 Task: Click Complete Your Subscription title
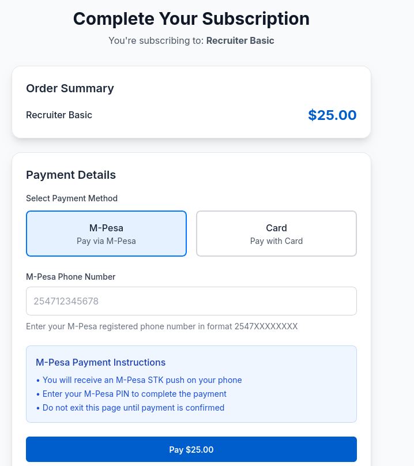click(x=191, y=18)
